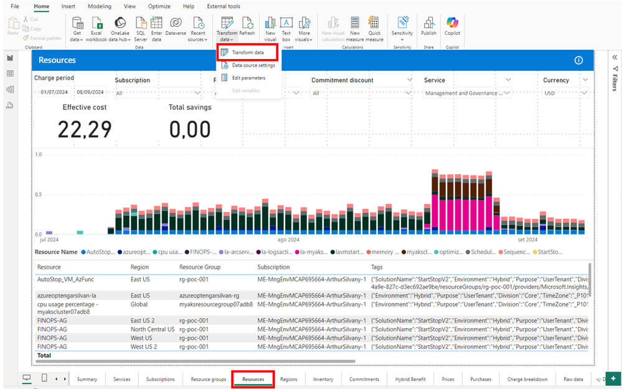Select the azureoptengarsilvan-la resource row

[311, 296]
